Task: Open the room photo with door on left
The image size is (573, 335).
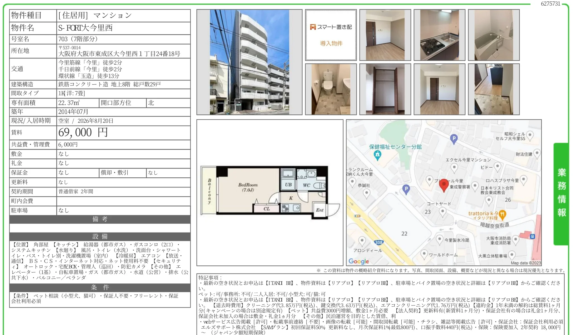Action: [385, 35]
